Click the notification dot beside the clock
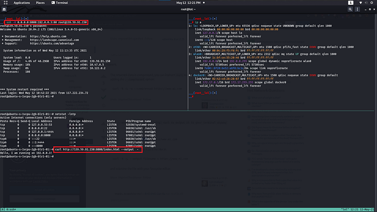377x212 pixels. tap(204, 3)
